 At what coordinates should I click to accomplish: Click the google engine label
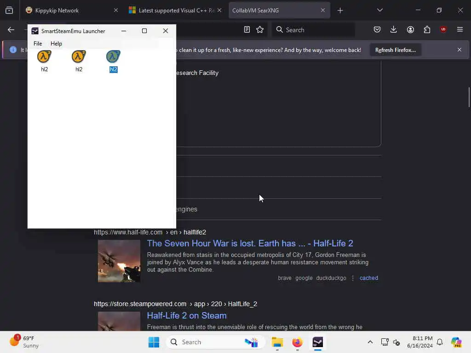coord(304,278)
